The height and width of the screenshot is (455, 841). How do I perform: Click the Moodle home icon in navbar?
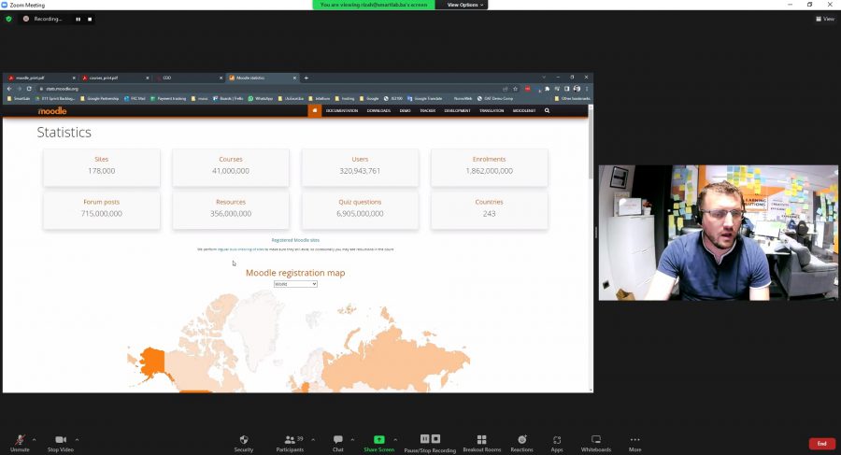coord(314,110)
